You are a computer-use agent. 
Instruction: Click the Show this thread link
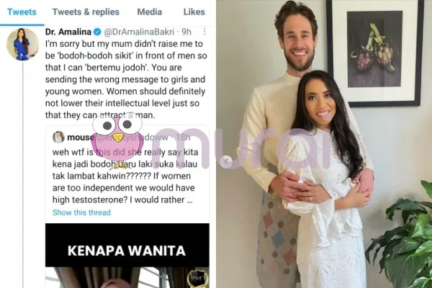tap(81, 212)
